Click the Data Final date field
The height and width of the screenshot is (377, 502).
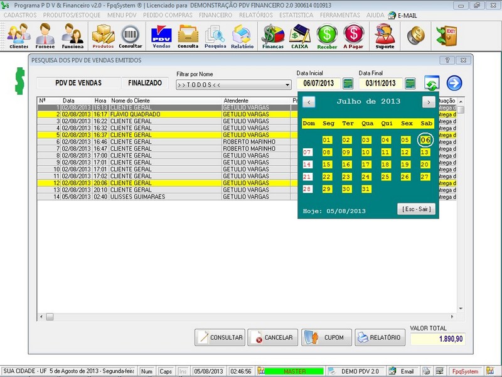(x=381, y=84)
